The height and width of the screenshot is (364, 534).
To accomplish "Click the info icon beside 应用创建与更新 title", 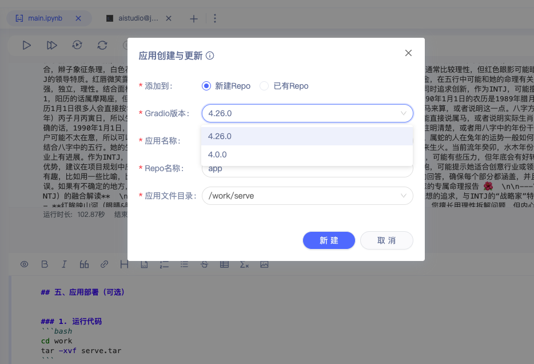I will tap(210, 56).
